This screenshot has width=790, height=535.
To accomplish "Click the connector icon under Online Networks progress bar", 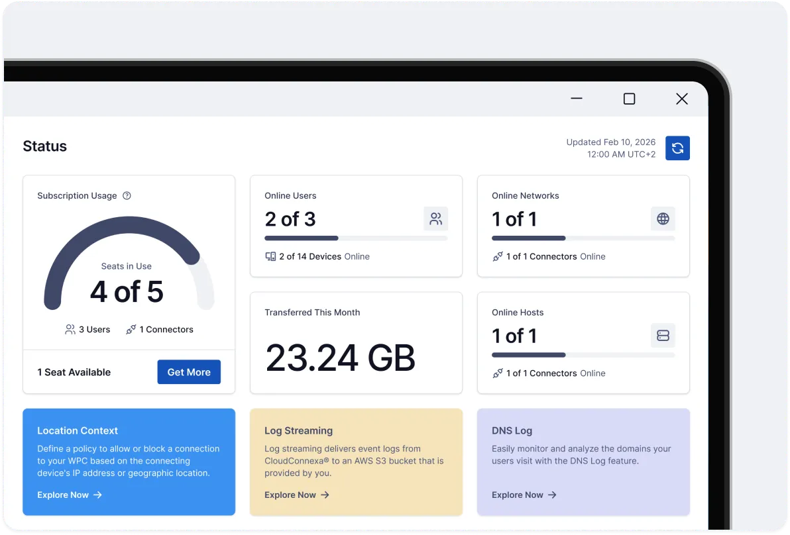I will click(498, 256).
